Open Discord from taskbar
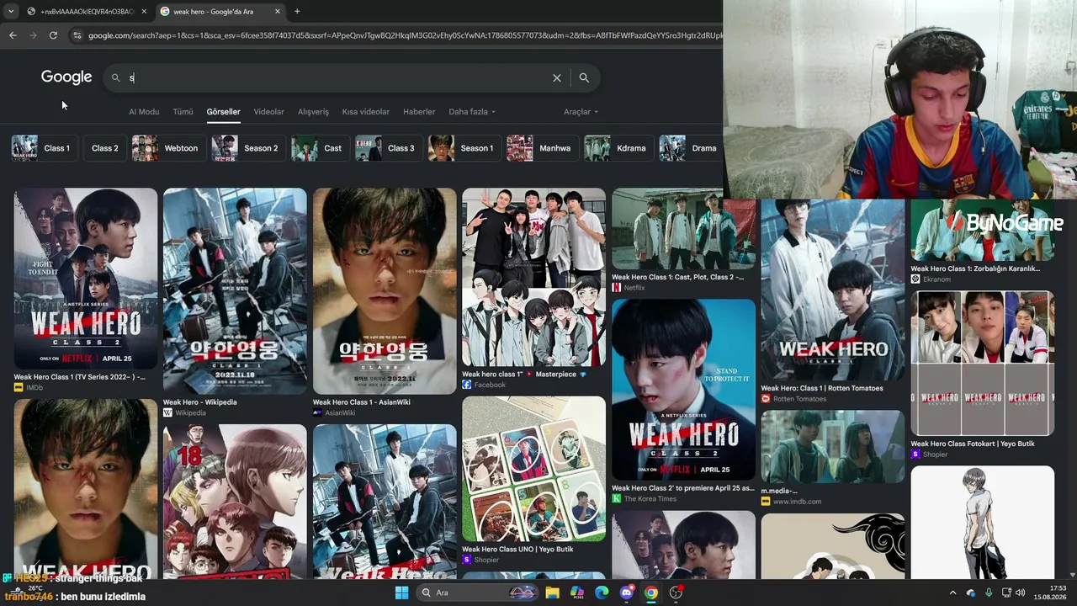The image size is (1077, 606). coord(626,593)
